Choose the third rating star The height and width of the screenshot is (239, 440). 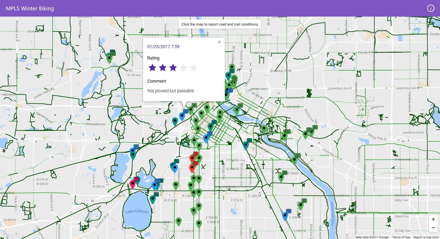(173, 68)
